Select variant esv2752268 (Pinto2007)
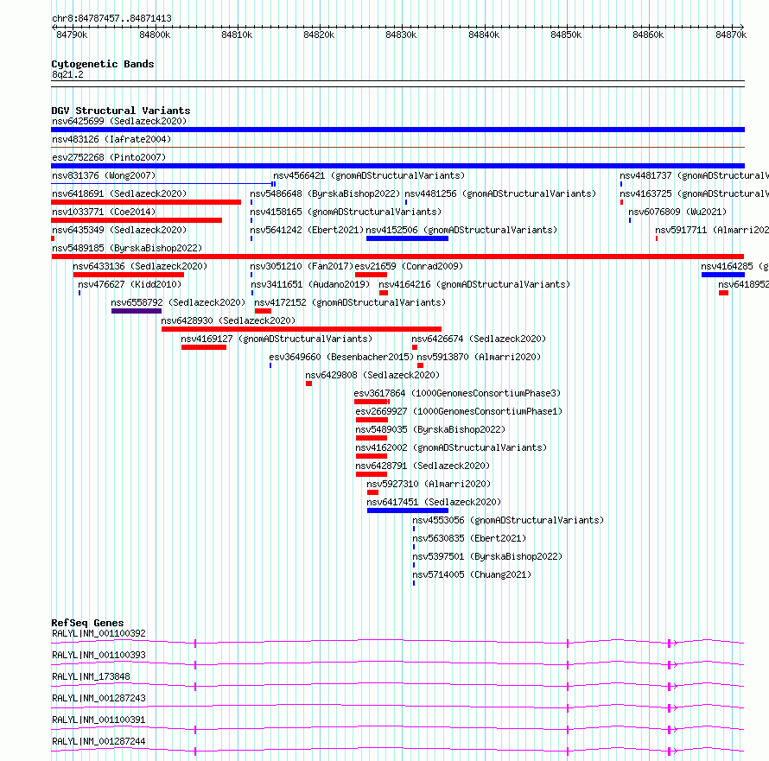This screenshot has width=769, height=761. coord(109,157)
